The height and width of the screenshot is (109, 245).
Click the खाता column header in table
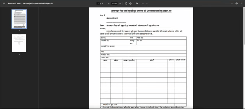point(105,60)
